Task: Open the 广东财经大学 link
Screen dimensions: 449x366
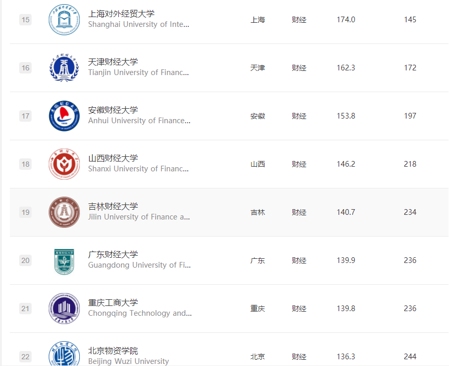Action: tap(113, 254)
